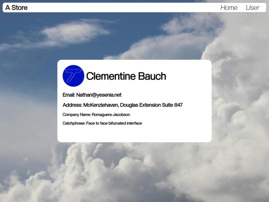The height and width of the screenshot is (202, 269).
Task: Click the blue circular user avatar
Action: click(73, 76)
